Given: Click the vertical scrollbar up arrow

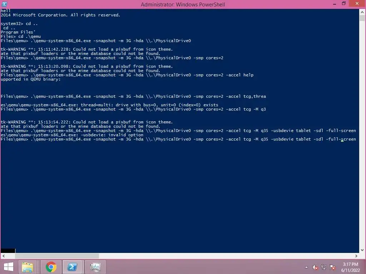Looking at the screenshot, I should pyautogui.click(x=362, y=12).
